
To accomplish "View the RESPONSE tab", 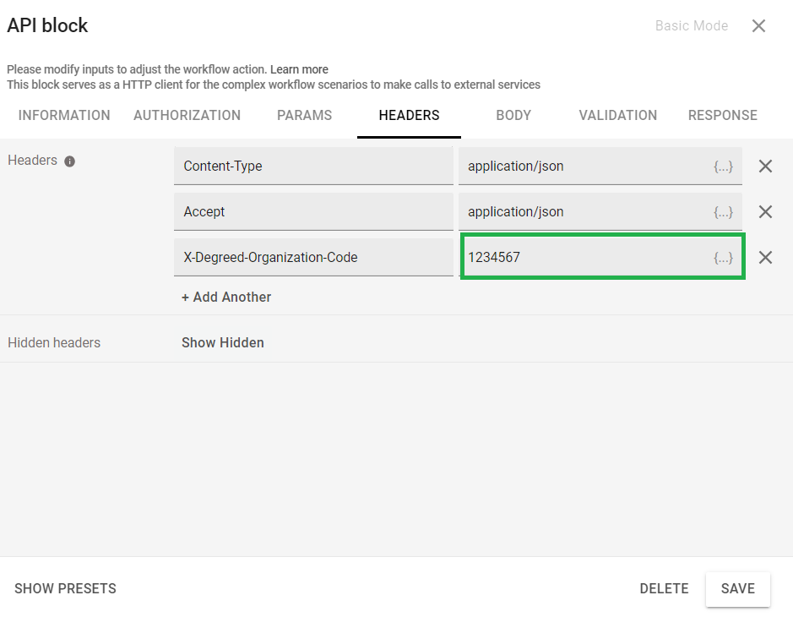I will coord(722,116).
